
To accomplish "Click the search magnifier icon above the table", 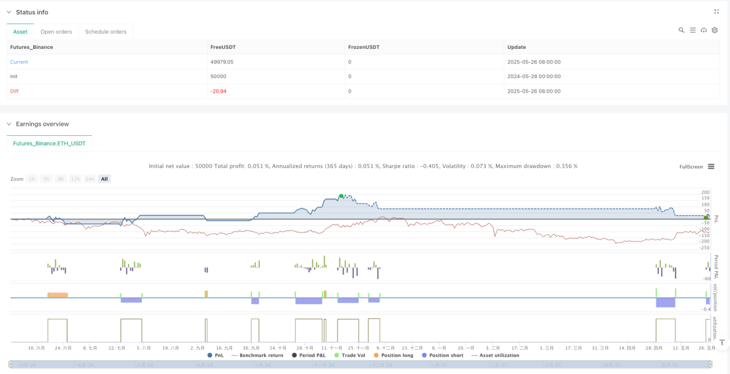I will [681, 30].
